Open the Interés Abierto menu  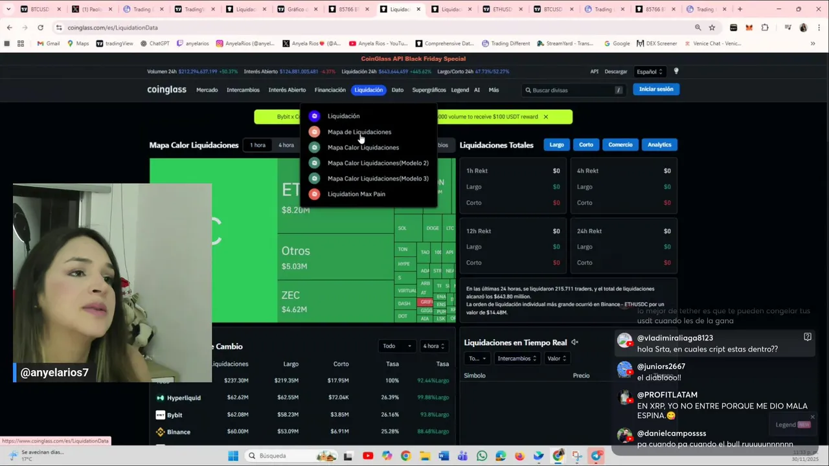point(287,90)
